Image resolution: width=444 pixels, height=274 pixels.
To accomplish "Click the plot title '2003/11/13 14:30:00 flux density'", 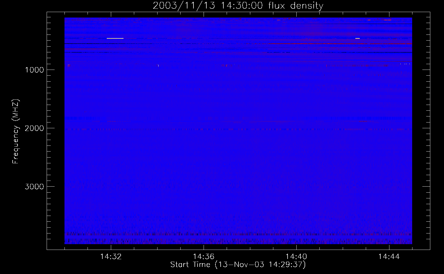I will [x=238, y=5].
